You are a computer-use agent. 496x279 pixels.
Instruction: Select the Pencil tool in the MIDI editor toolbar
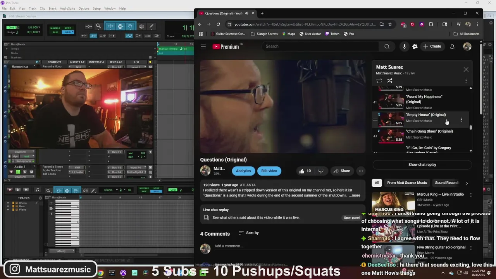93,190
